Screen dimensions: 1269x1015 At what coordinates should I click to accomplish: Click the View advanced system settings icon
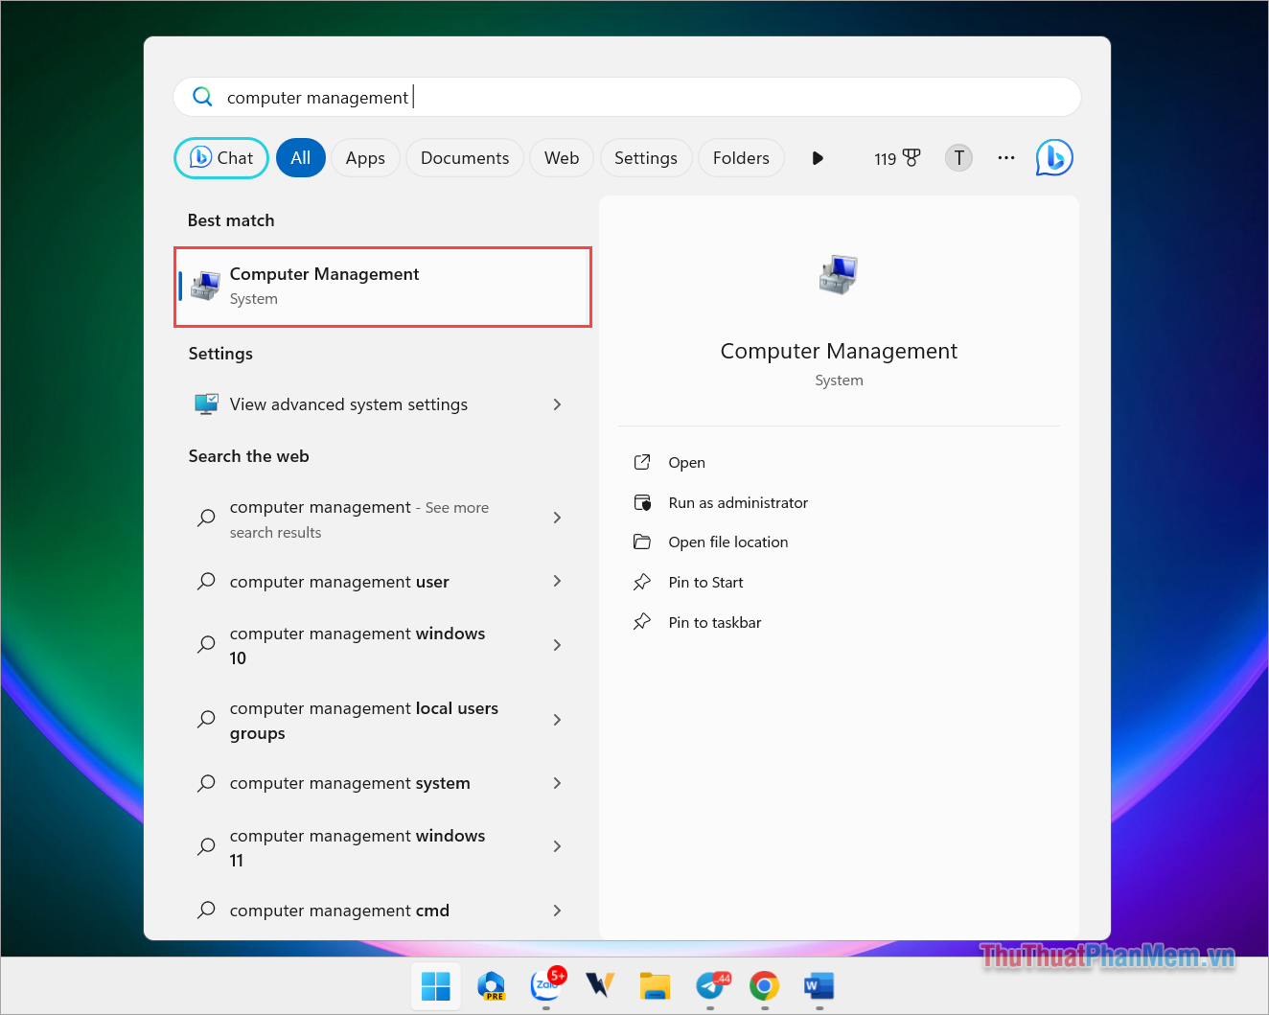(x=205, y=404)
